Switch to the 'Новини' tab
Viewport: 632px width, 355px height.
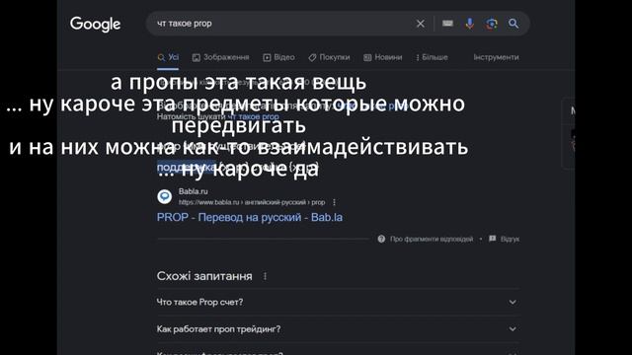click(383, 57)
